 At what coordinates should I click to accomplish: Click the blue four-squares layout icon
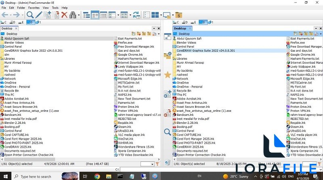click(155, 15)
